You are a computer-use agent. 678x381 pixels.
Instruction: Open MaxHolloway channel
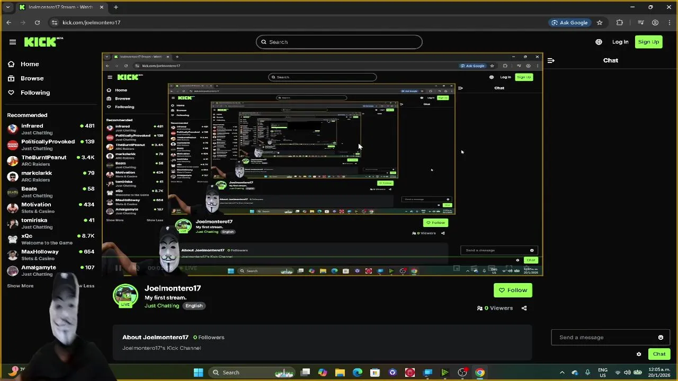coord(50,255)
